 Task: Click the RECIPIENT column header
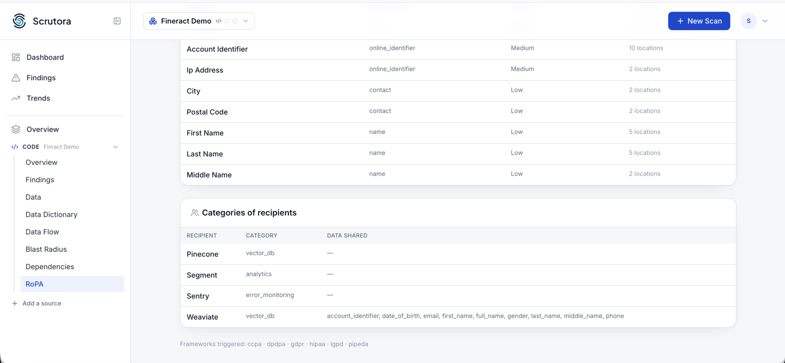(x=201, y=235)
